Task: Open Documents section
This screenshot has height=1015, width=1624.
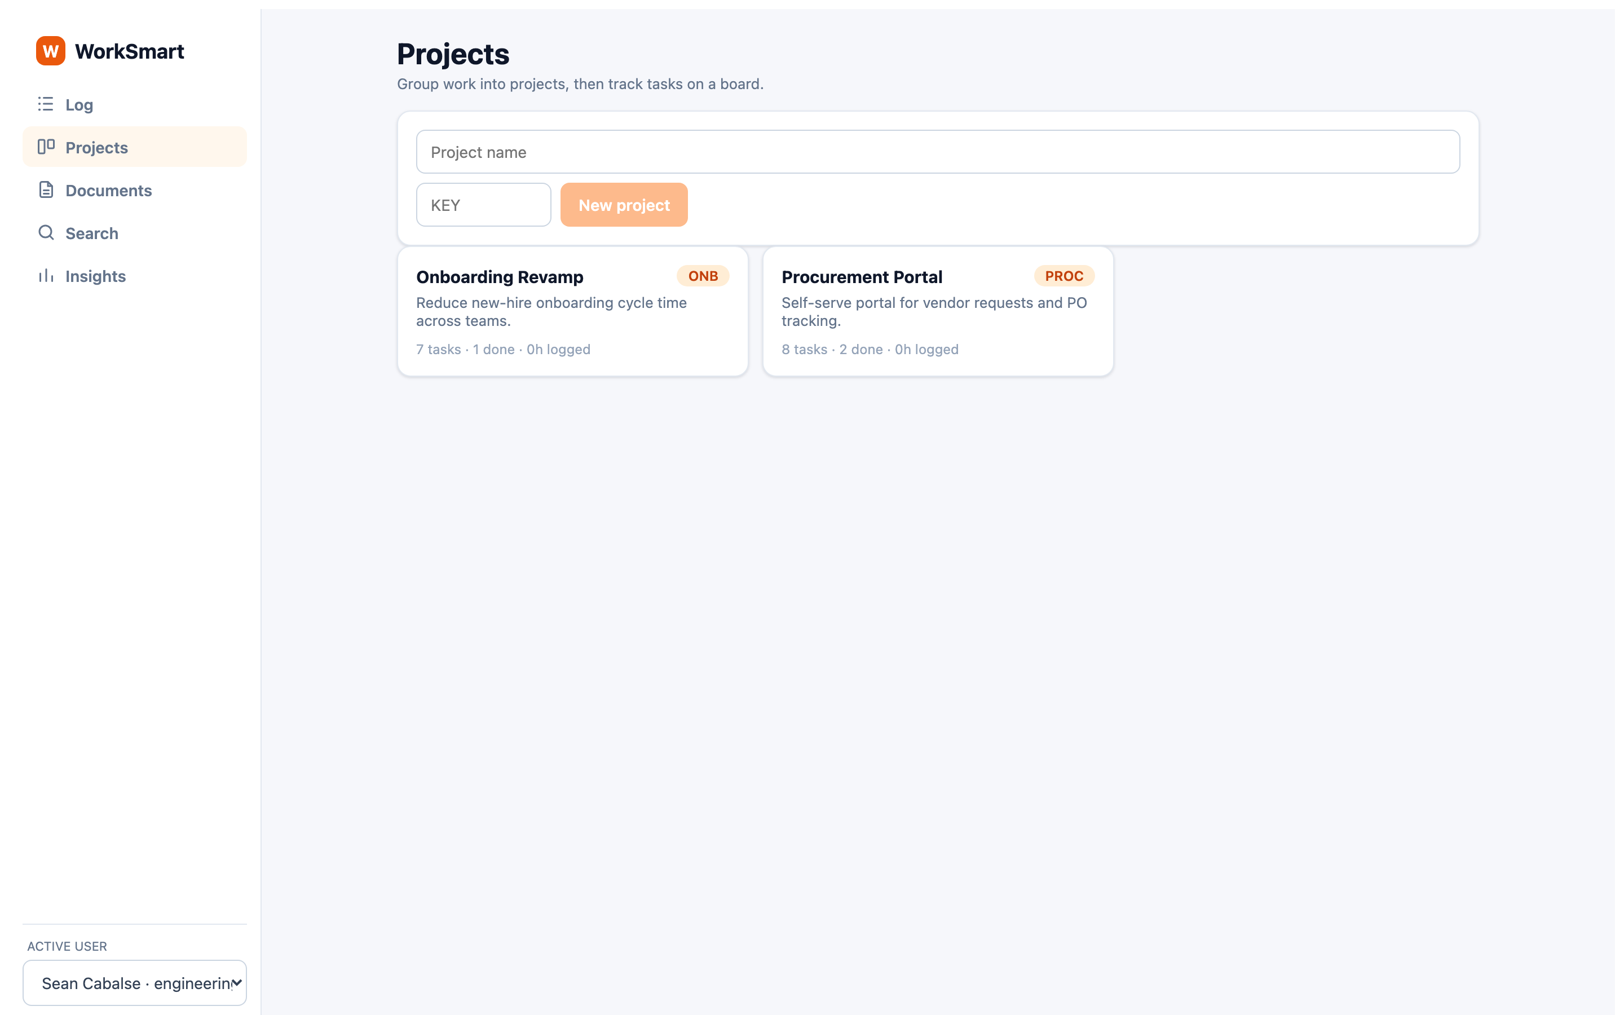Action: (134, 190)
